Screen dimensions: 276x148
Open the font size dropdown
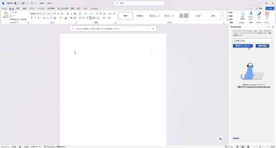point(52,14)
